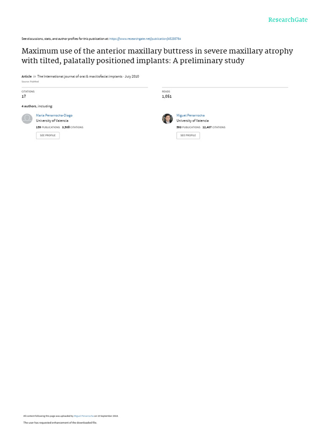Click SEE PROFILE under Maria Penarrocha-Diago
324x432 pixels.
pyautogui.click(x=48, y=135)
